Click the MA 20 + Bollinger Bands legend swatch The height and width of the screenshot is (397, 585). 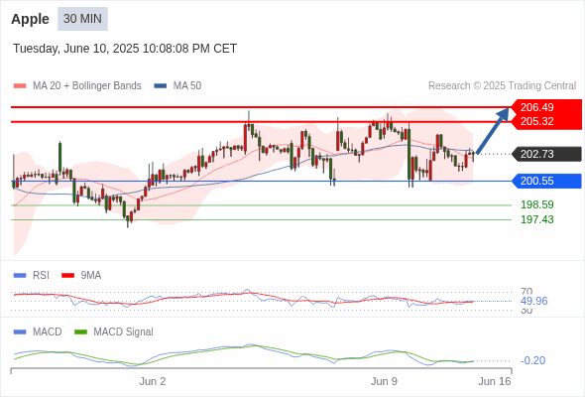20,86
